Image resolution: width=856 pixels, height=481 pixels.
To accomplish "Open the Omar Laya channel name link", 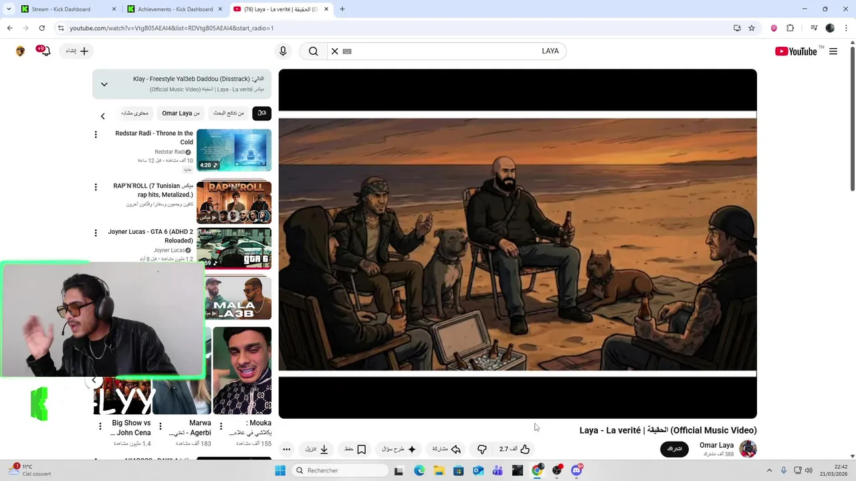I will coord(716,445).
